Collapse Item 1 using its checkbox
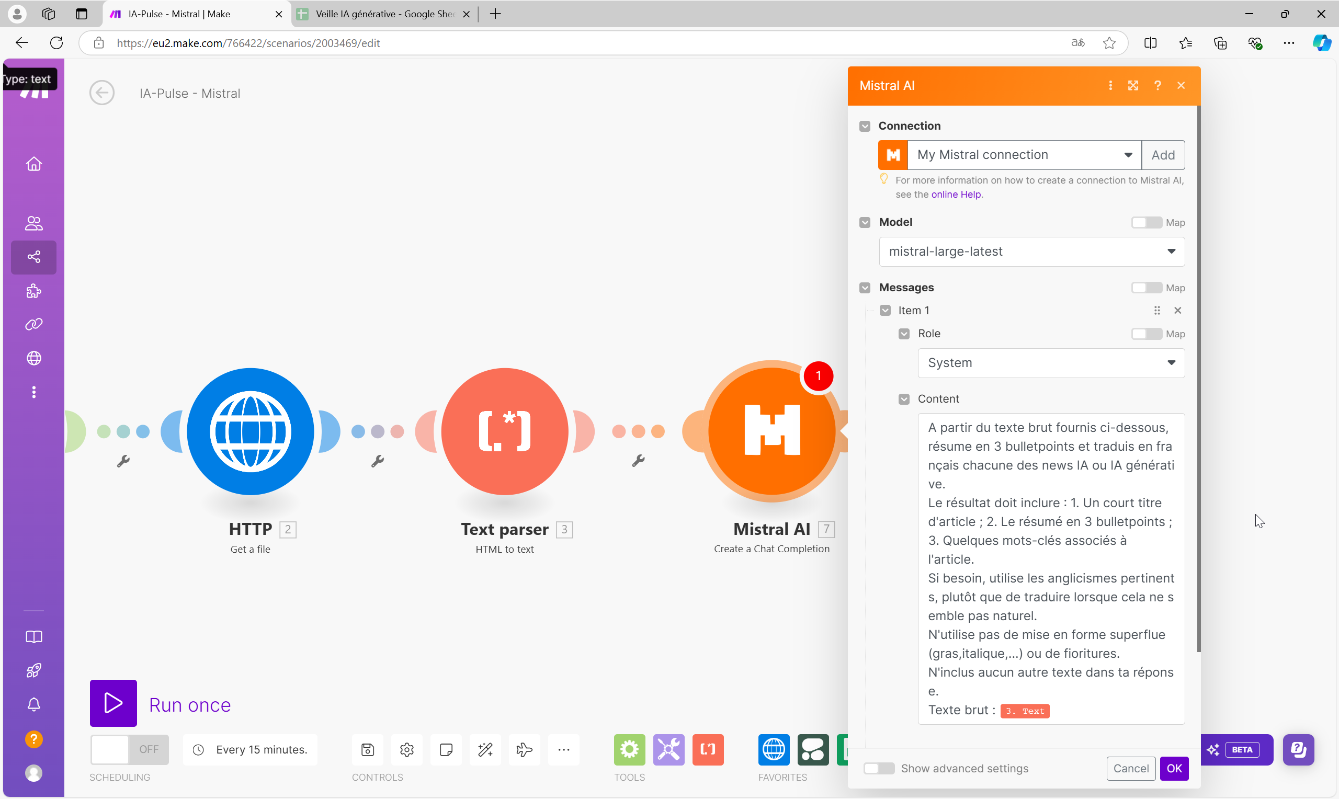Image resolution: width=1339 pixels, height=799 pixels. (885, 311)
